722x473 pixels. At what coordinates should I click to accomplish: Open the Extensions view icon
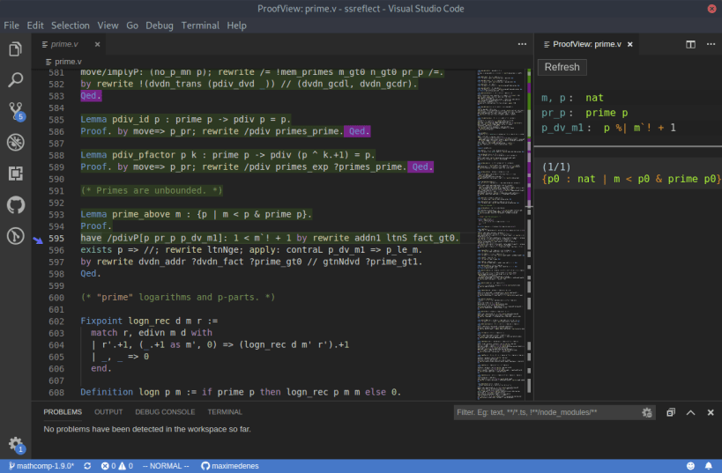tap(15, 174)
